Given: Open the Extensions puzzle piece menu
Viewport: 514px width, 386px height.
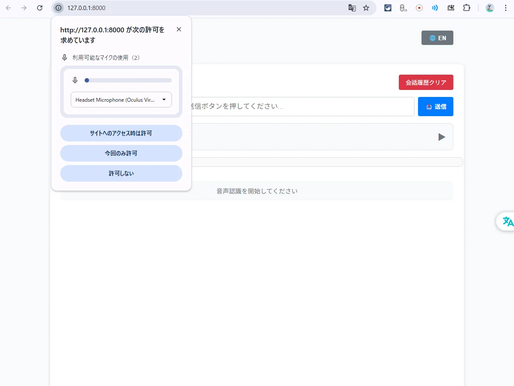Looking at the screenshot, I should [x=466, y=8].
